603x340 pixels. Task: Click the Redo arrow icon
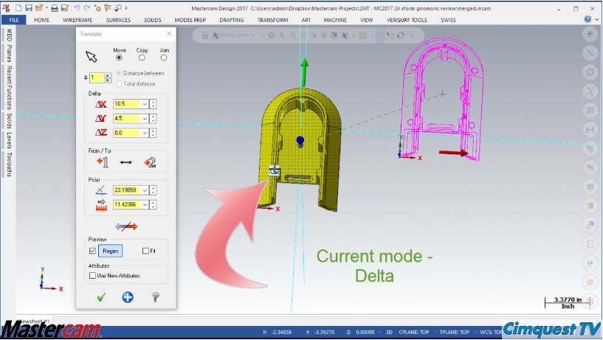click(87, 7)
